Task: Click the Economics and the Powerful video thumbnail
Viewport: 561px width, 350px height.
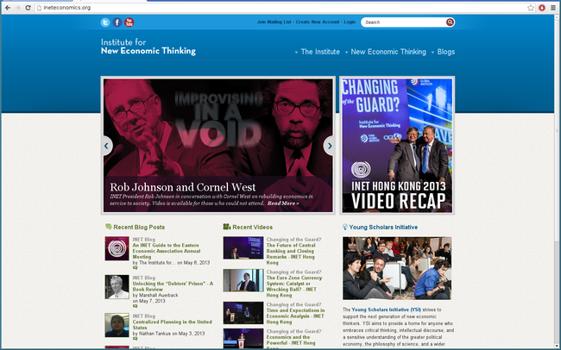Action: 243,339
